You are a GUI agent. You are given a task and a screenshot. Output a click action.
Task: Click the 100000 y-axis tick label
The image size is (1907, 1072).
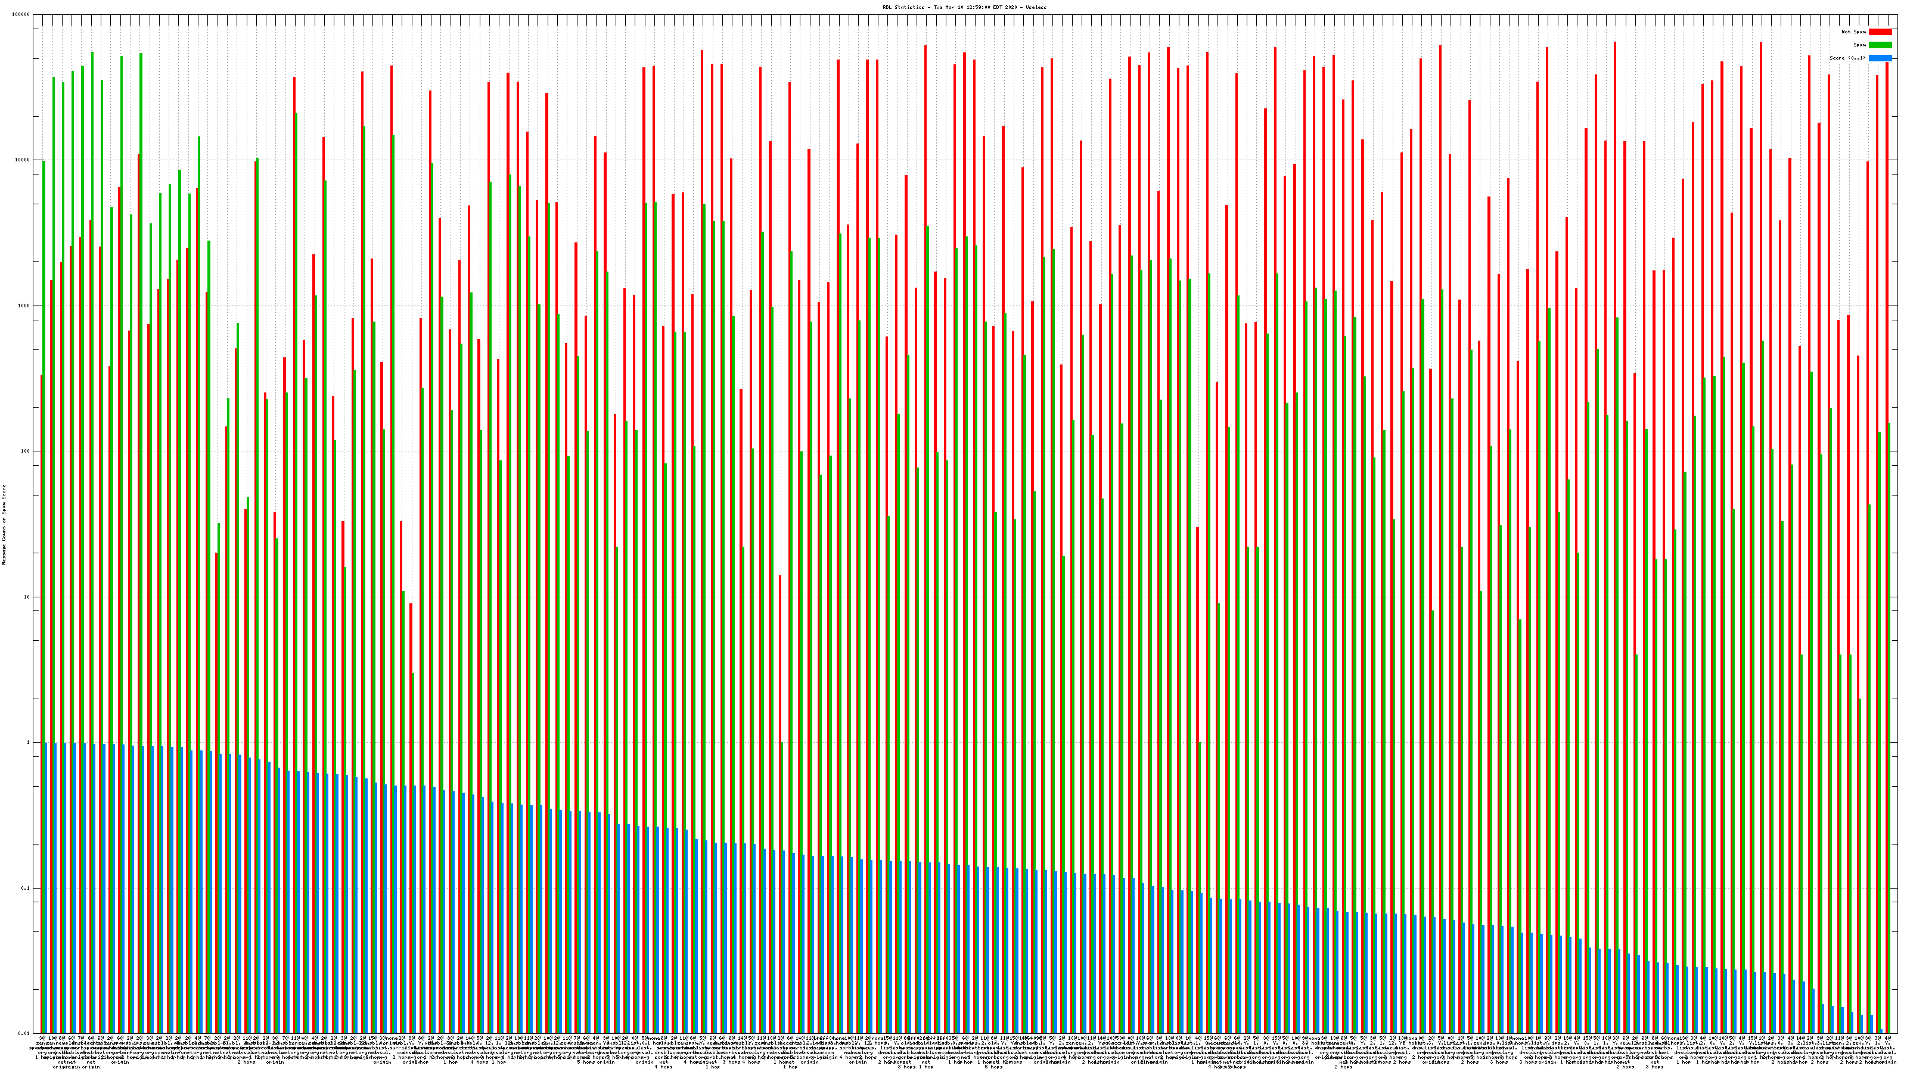[x=21, y=14]
